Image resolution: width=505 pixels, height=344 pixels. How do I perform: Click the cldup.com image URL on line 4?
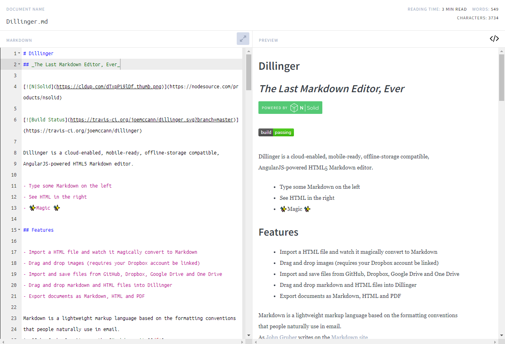pyautogui.click(x=109, y=86)
